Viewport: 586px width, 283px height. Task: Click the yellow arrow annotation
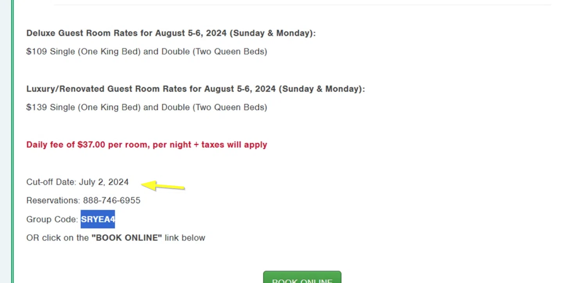[x=163, y=185]
